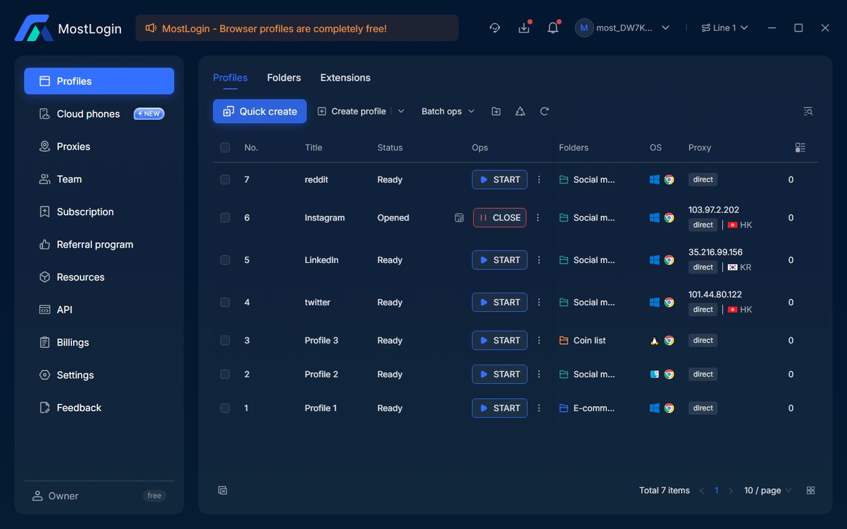
Task: Refresh the profile list
Action: click(544, 112)
